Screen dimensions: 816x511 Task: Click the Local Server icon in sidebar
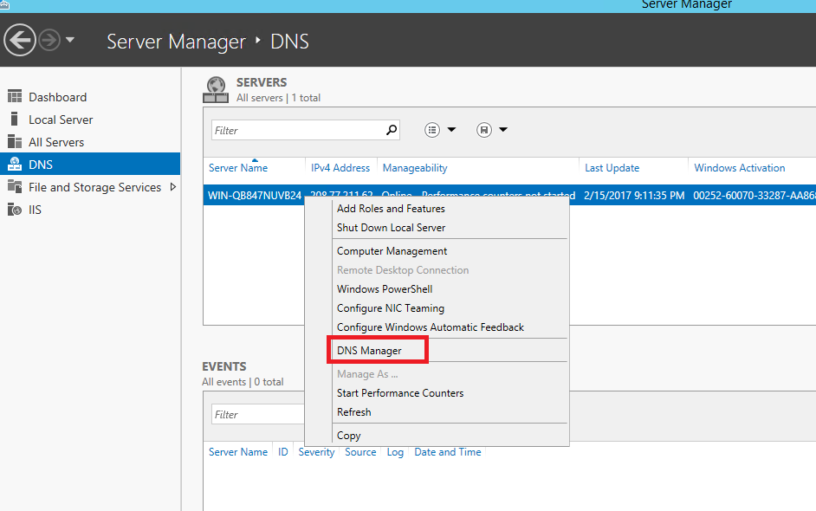tap(15, 120)
